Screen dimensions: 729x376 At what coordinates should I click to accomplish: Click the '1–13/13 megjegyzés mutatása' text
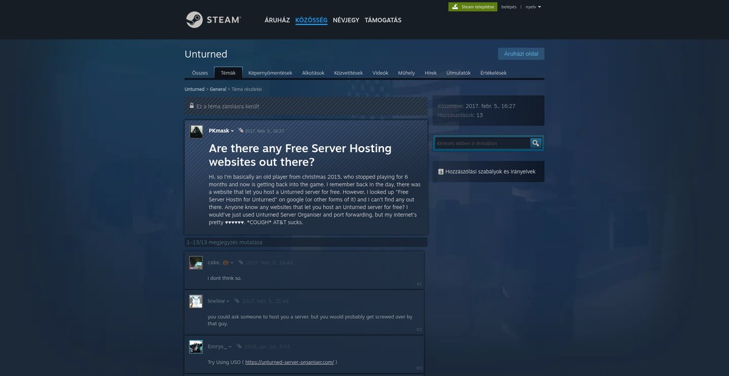pos(225,242)
